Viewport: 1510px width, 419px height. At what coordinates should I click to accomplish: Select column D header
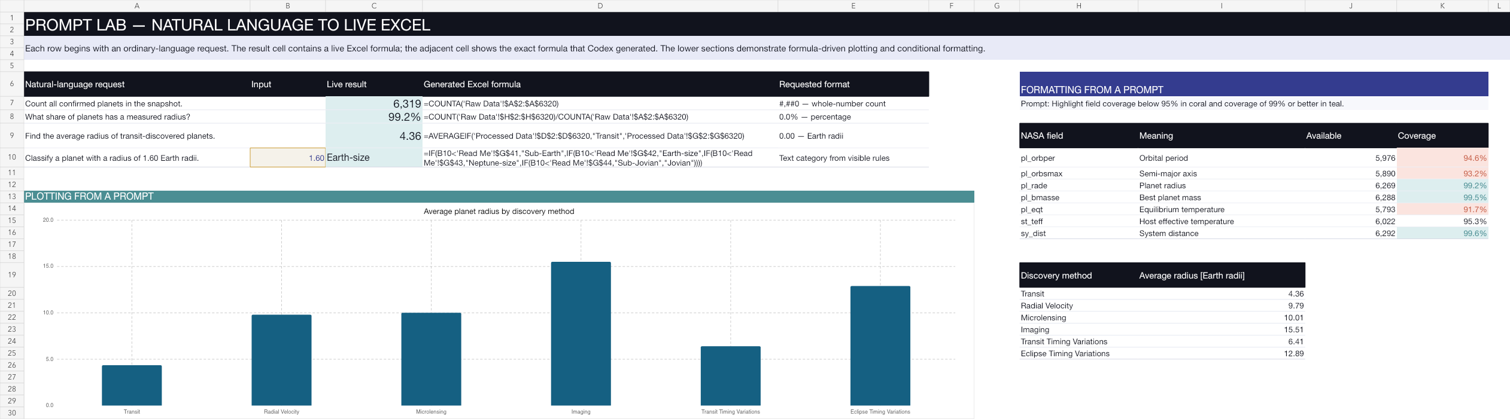[600, 6]
